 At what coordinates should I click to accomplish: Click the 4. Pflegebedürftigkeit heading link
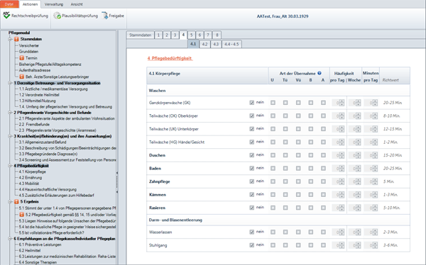tap(170, 58)
